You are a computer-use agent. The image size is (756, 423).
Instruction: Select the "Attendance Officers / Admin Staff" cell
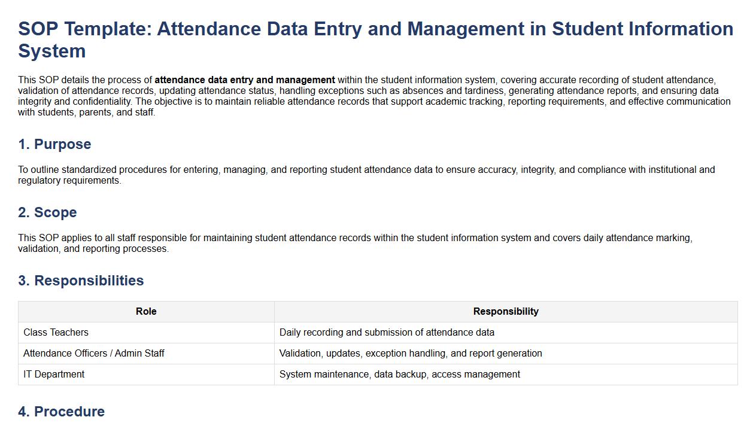[x=93, y=354]
